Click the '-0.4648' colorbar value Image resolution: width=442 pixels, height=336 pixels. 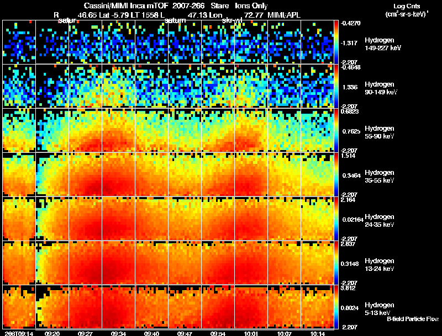click(x=350, y=67)
